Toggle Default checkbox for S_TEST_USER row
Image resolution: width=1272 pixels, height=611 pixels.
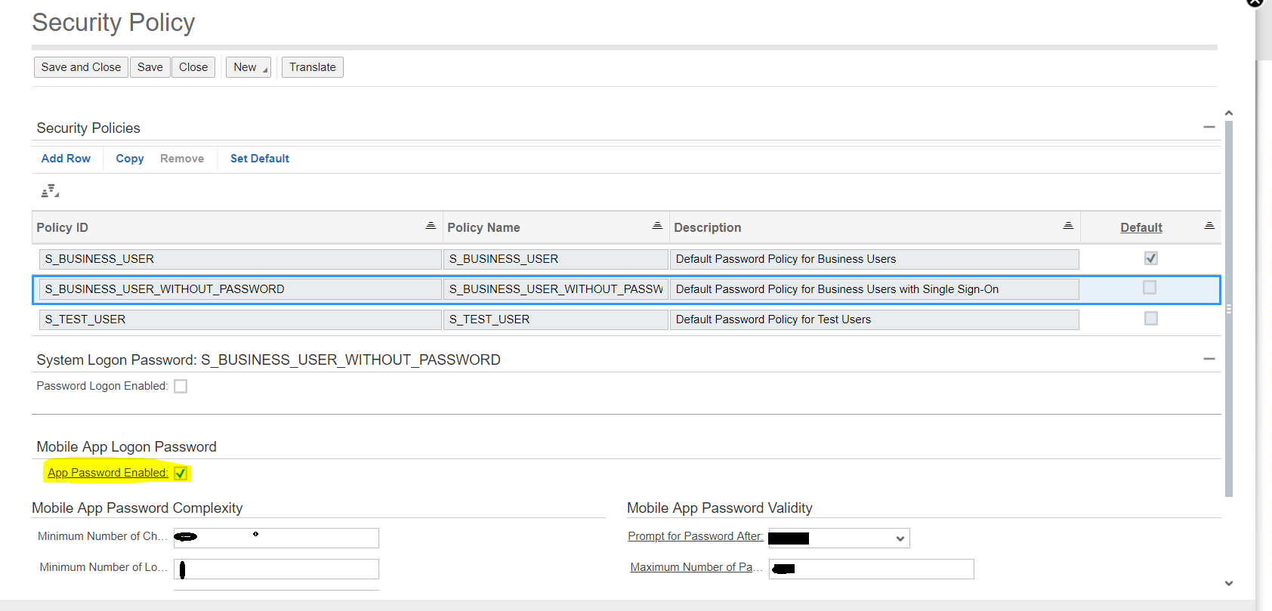coord(1151,319)
